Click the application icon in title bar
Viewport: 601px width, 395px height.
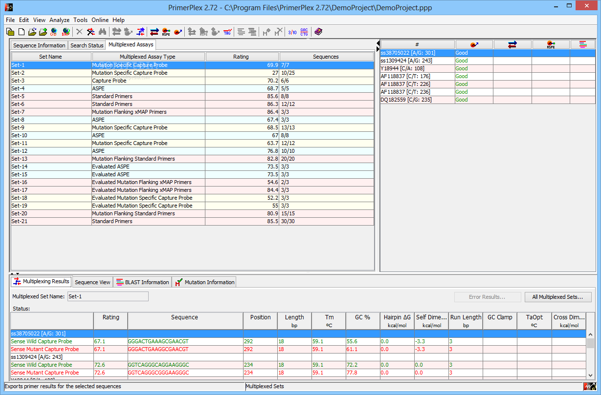(x=8, y=7)
